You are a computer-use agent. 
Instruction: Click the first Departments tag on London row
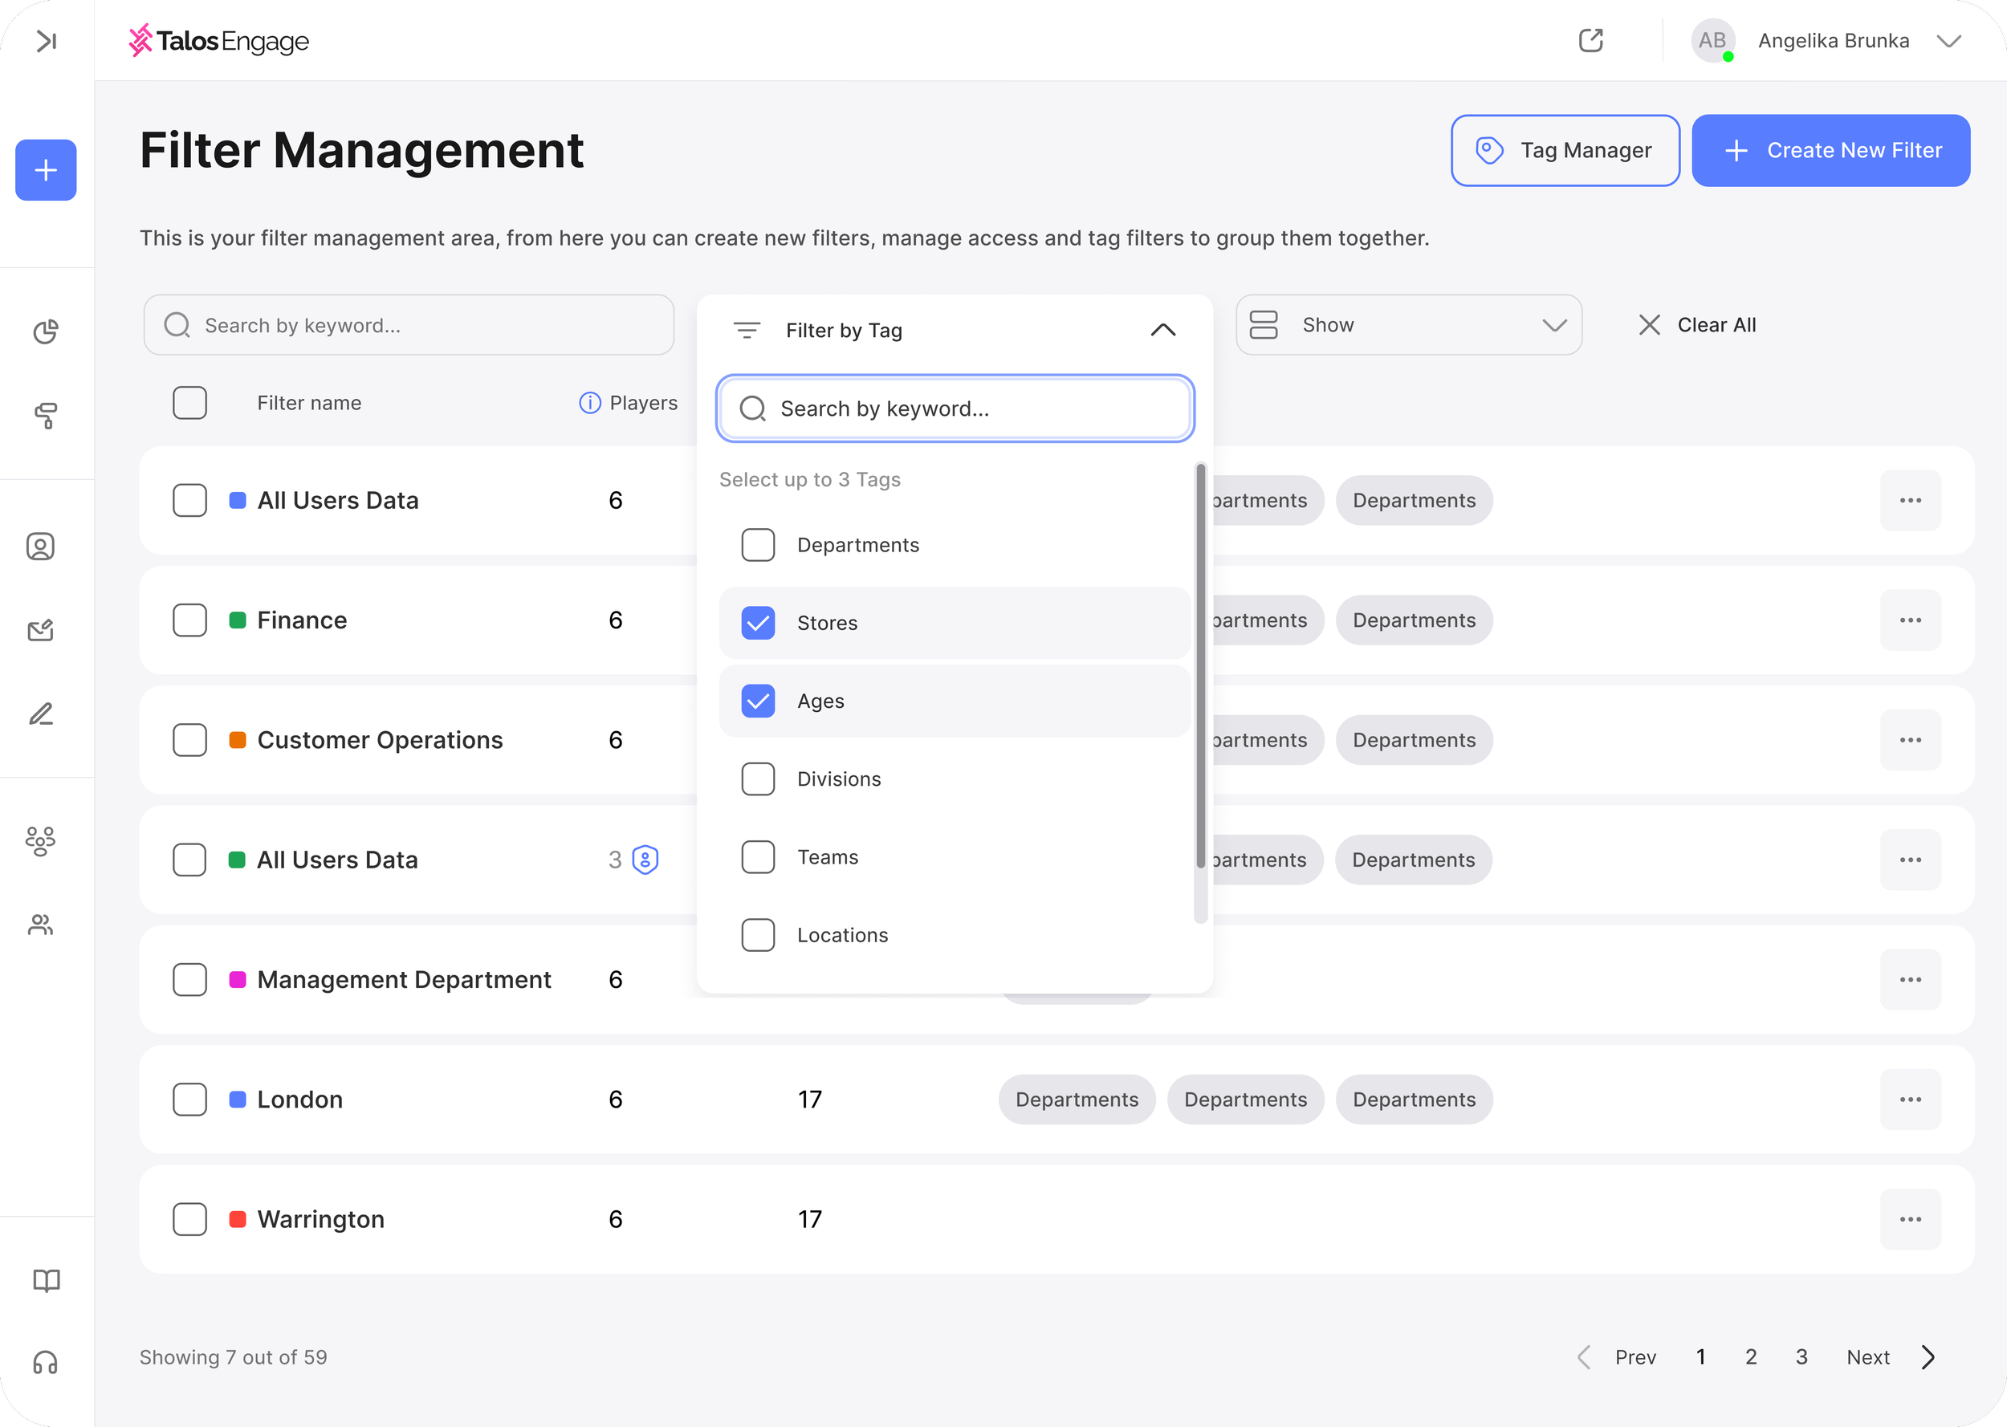point(1077,1100)
